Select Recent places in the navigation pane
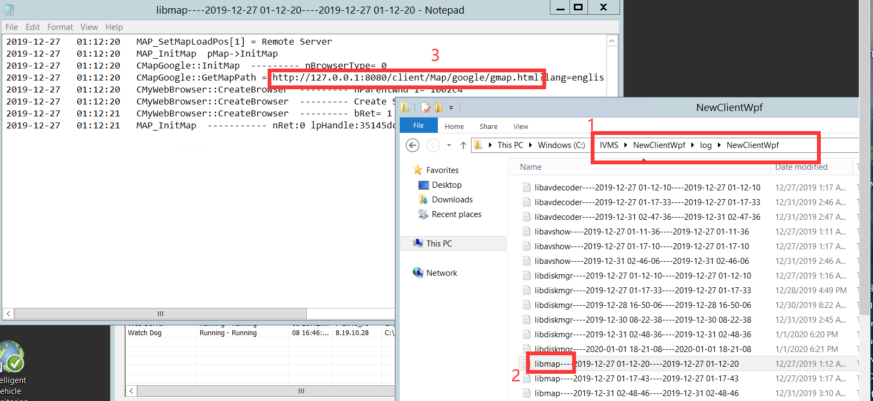873x401 pixels. coord(456,214)
